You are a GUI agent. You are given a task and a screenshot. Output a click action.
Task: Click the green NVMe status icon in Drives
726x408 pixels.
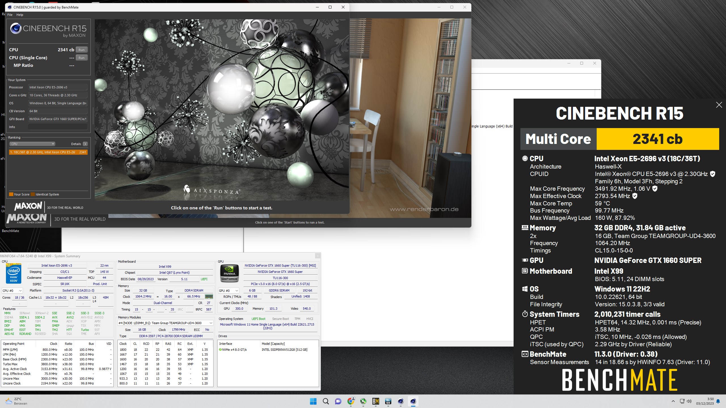[220, 350]
